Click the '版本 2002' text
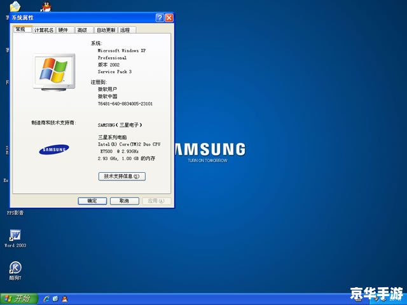 (109, 65)
